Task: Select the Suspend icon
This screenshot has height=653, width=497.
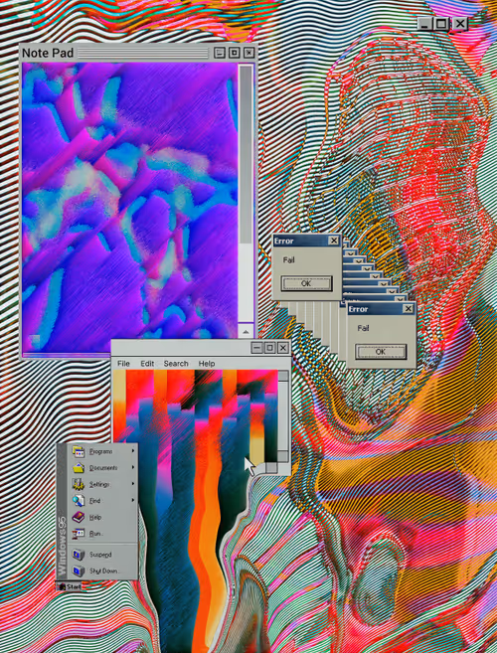Action: (79, 555)
